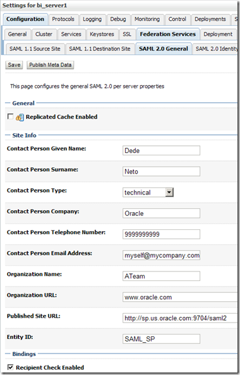Click the Site Info section heading
Viewport: 240px width, 375px height.
pyautogui.click(x=24, y=135)
